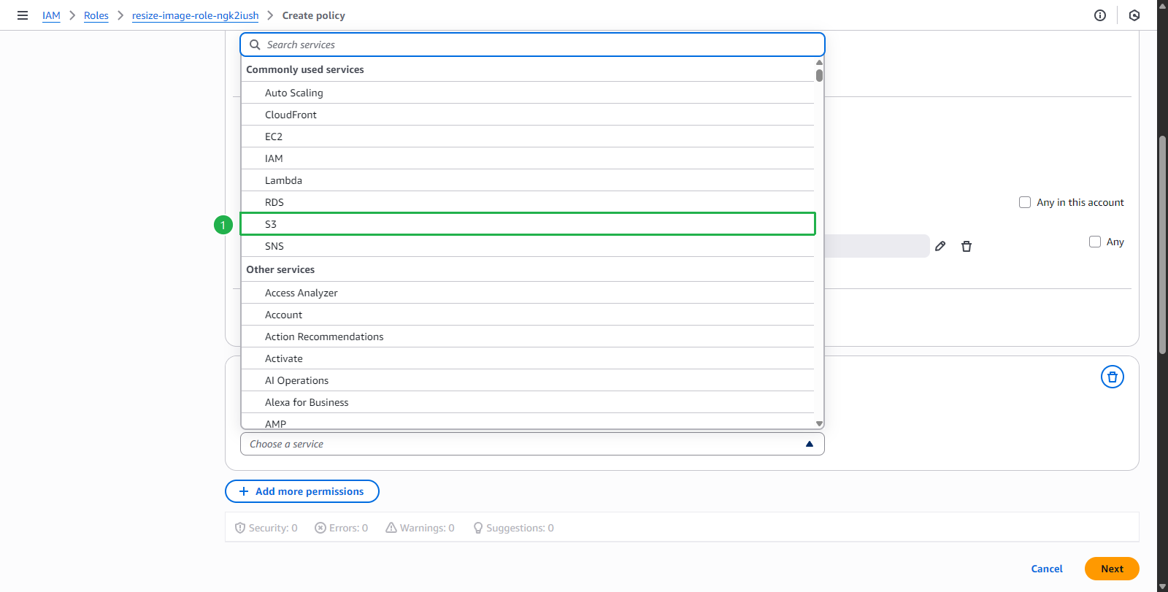Select RDS service
The image size is (1168, 592).
[528, 202]
